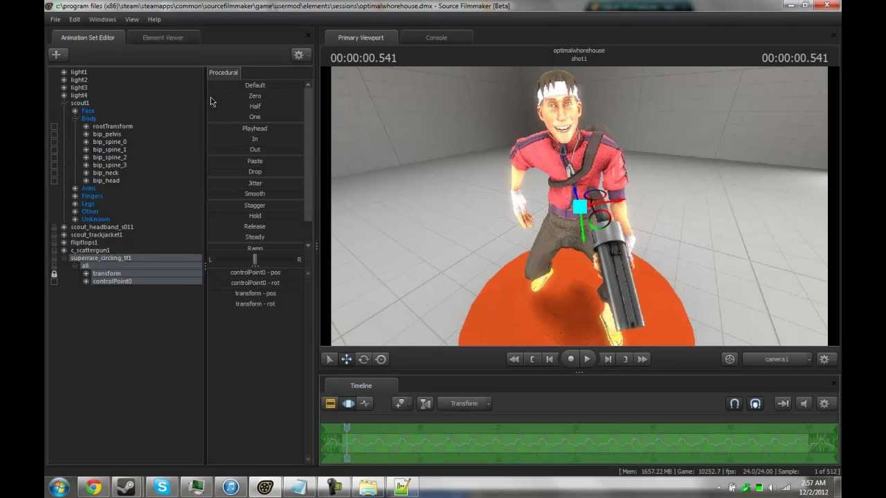Open the camera1 dropdown selector
Screen dimensions: 886x498
pos(777,359)
